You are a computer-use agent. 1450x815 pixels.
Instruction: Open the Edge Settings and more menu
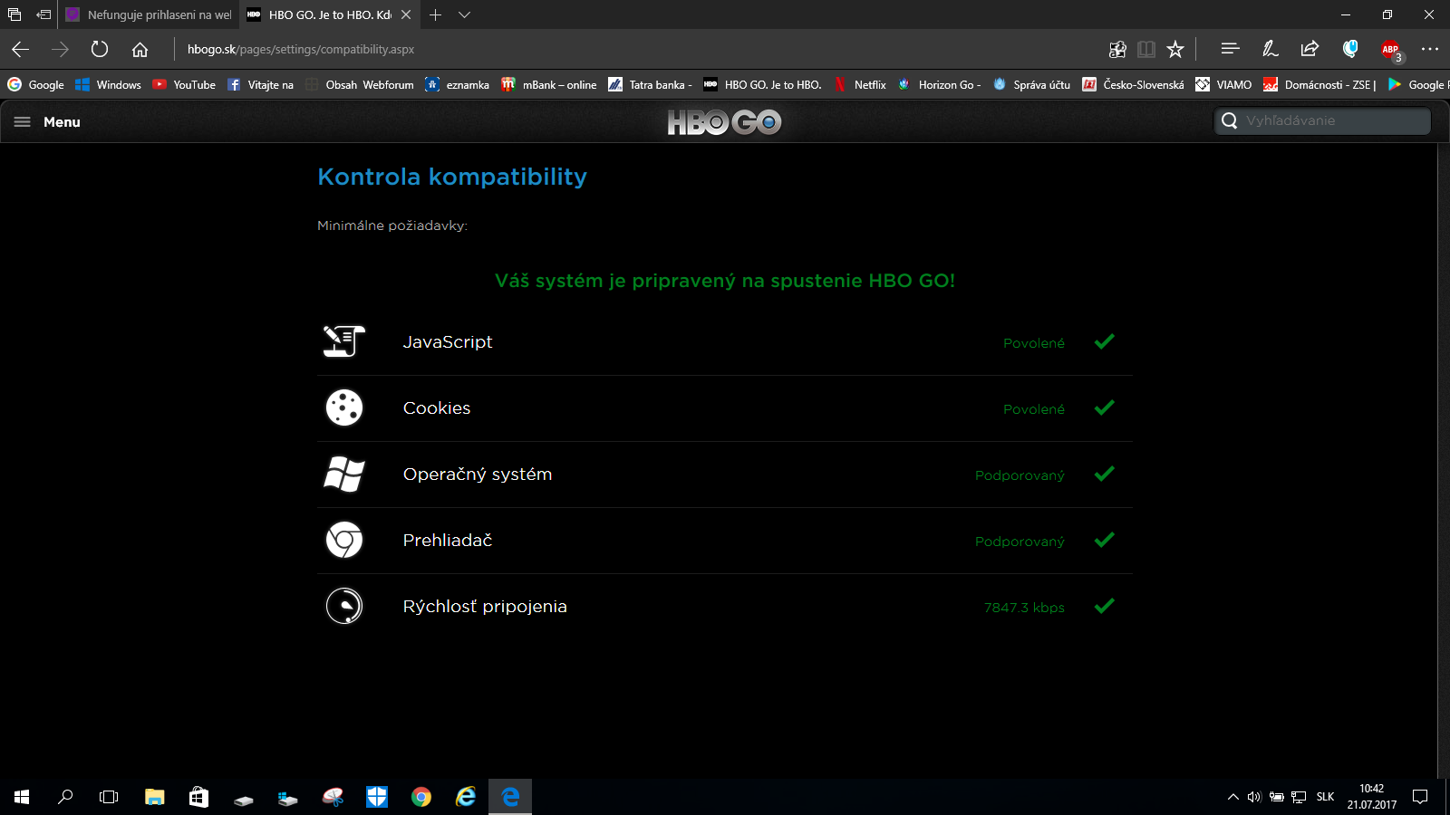pos(1430,49)
